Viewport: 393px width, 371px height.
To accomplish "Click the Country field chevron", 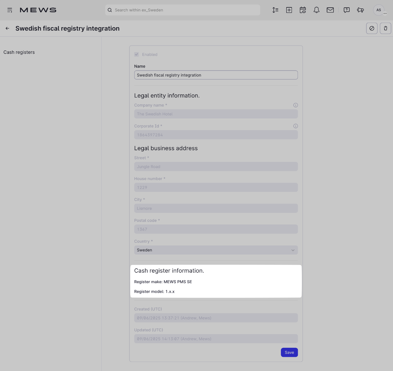I will pos(293,250).
